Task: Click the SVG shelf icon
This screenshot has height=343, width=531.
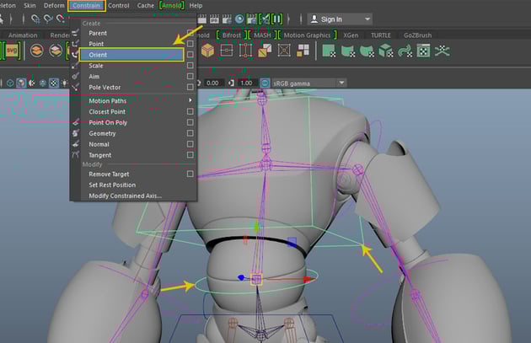Action: tap(12, 51)
